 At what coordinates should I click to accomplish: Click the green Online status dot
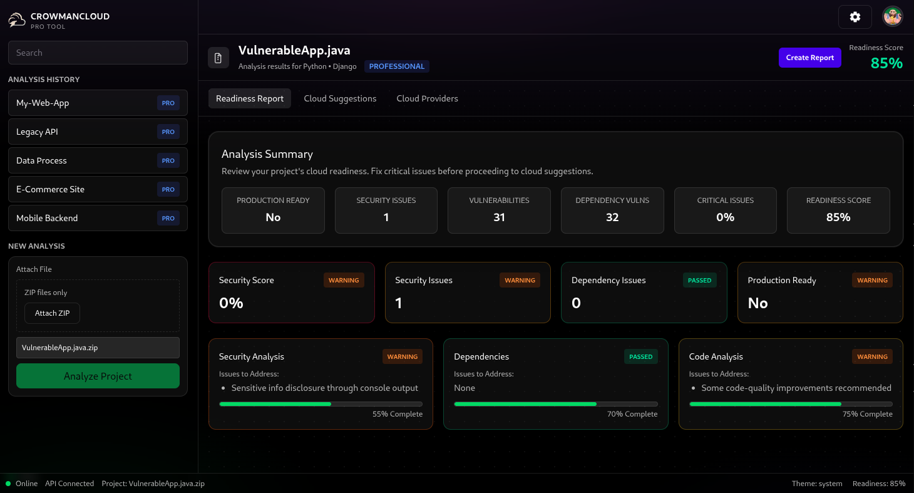(8, 484)
